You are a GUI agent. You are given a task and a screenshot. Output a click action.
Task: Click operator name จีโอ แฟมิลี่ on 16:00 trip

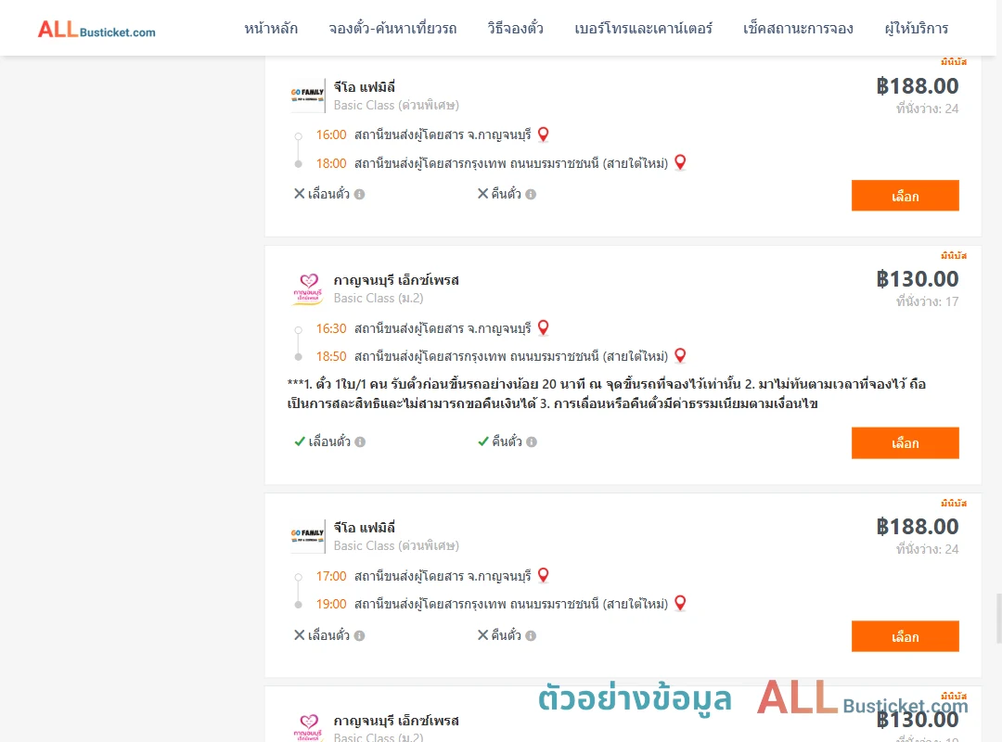tap(365, 87)
